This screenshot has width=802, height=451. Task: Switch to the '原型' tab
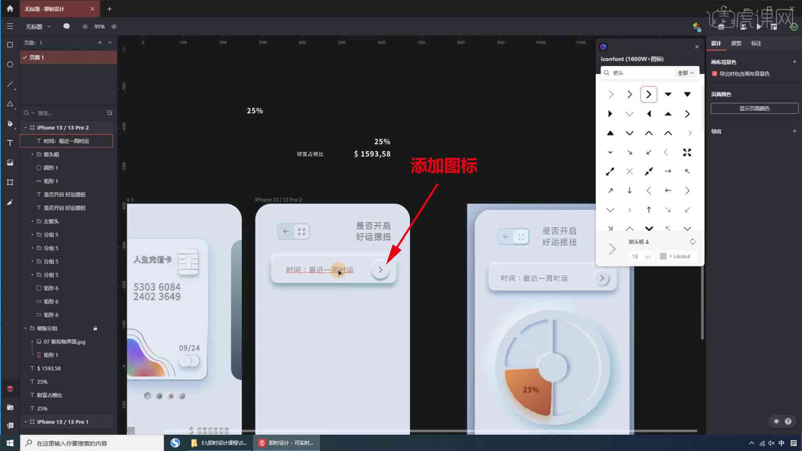click(737, 43)
